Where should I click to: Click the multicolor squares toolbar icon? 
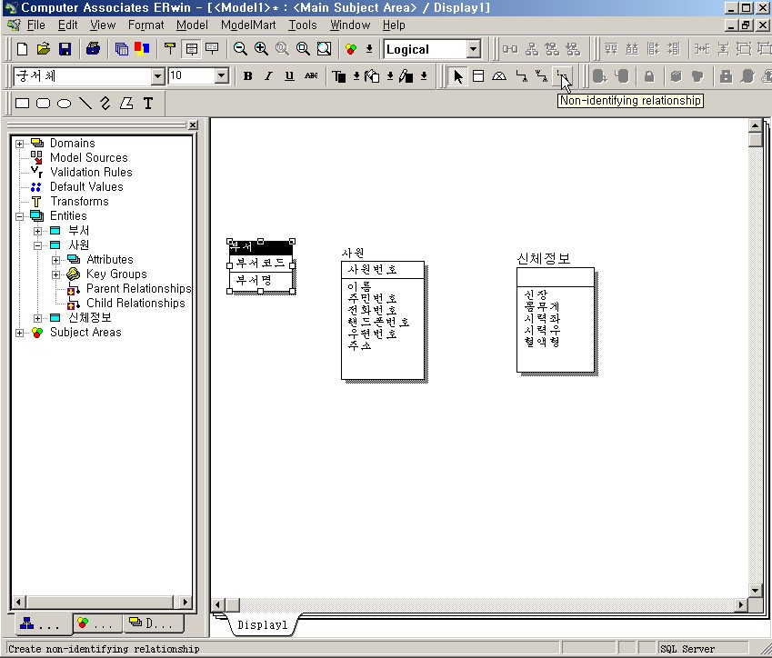coord(142,49)
